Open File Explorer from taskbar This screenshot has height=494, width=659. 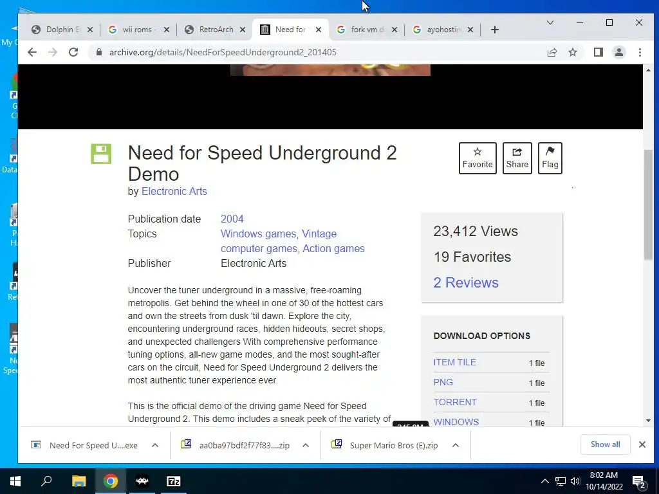tap(79, 481)
